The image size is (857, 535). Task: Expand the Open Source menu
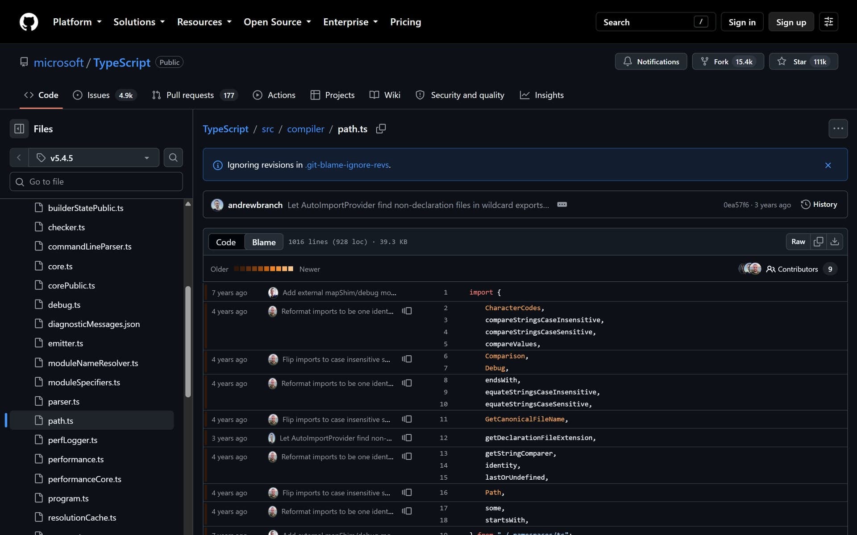[277, 22]
